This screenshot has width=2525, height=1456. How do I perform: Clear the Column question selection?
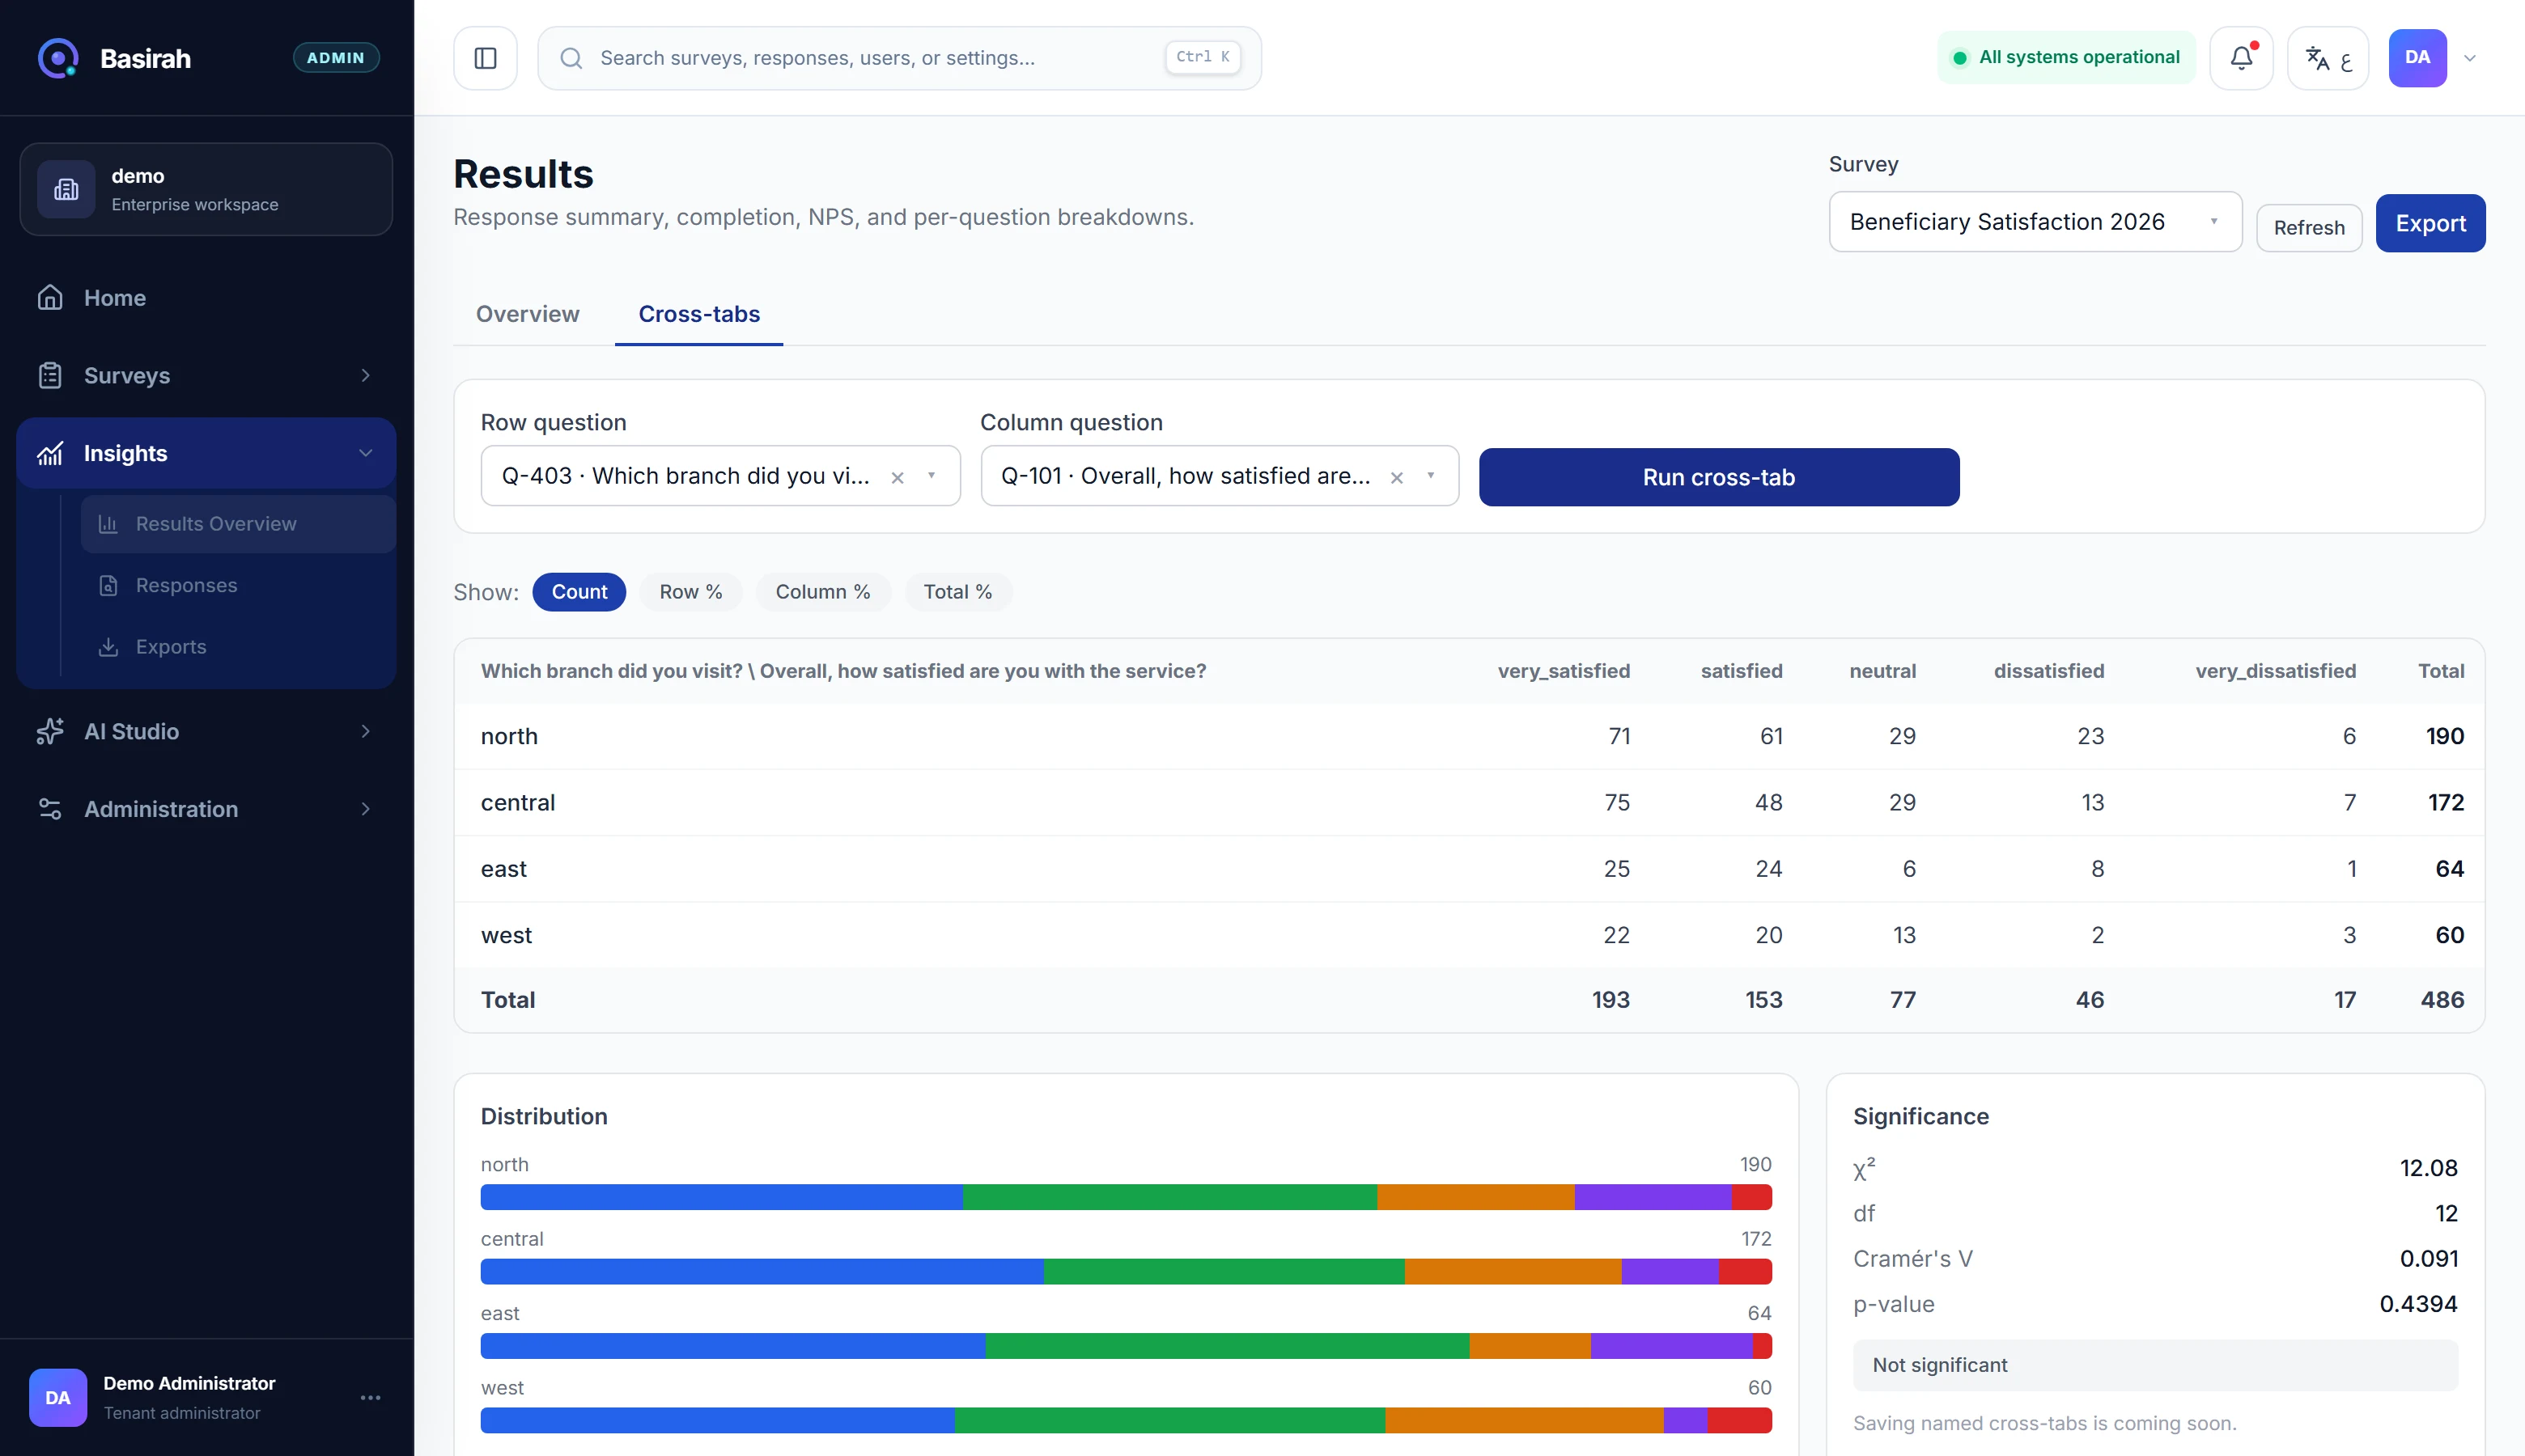(1397, 477)
